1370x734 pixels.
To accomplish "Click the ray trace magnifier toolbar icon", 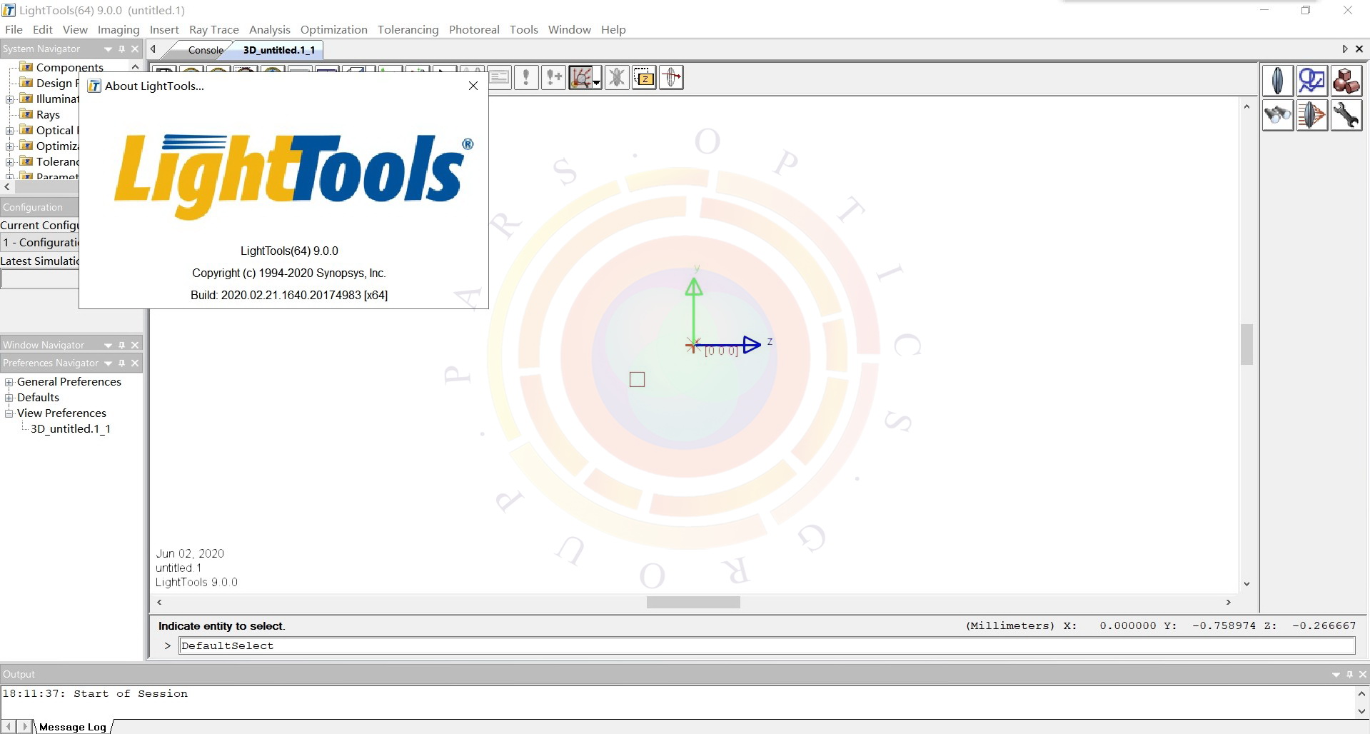I will (582, 77).
